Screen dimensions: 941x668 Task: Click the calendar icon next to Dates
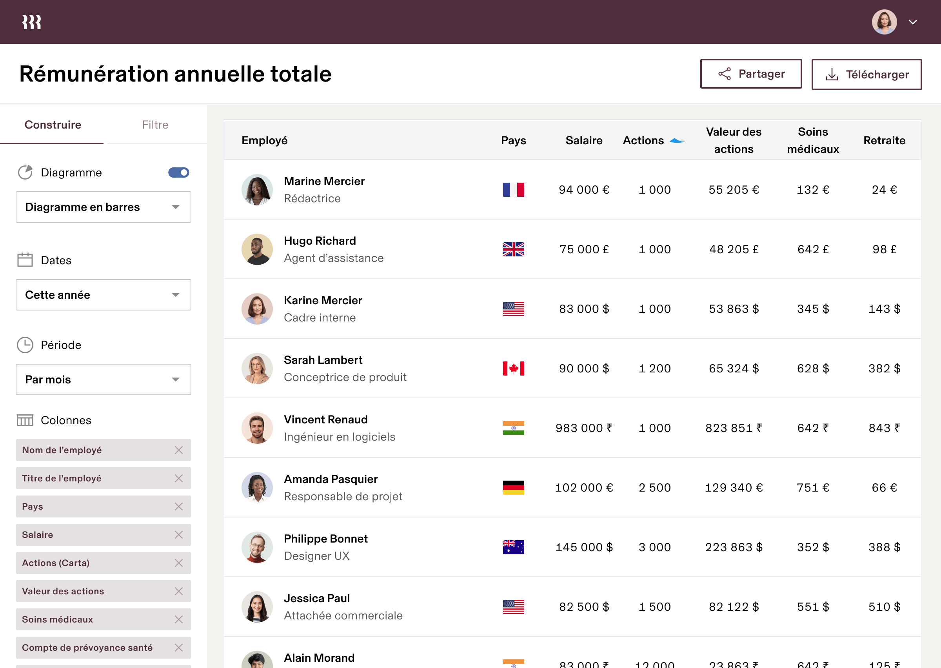click(x=25, y=260)
